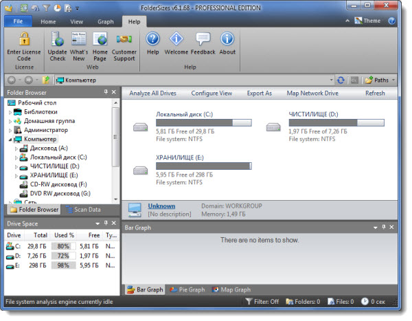The image size is (412, 321).
Task: Click the Enter License Code lock icon
Action: 23,40
